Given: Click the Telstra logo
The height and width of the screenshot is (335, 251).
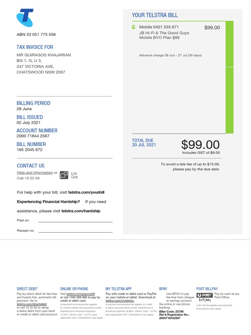Looking at the screenshot, I should (25, 18).
